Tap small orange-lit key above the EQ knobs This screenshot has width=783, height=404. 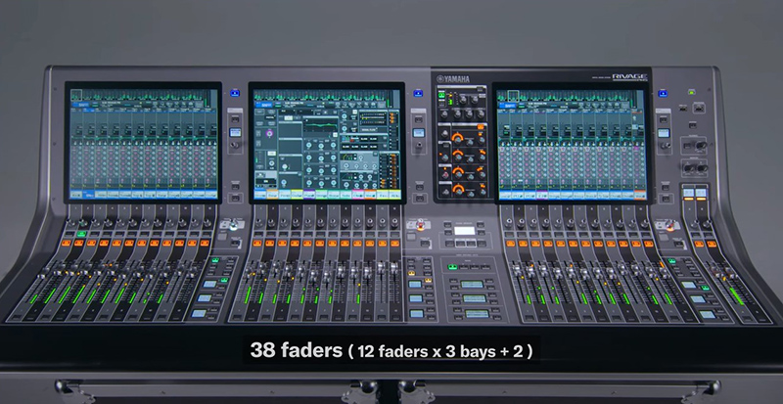[x=480, y=127]
